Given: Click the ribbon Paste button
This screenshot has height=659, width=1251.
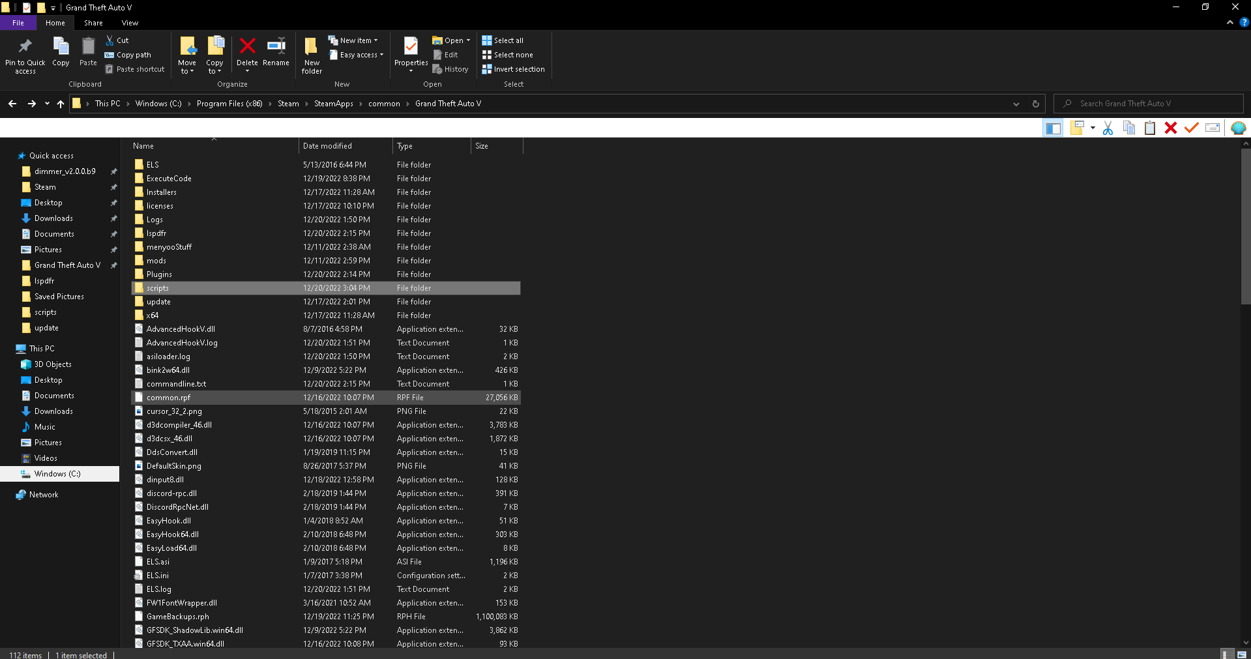Looking at the screenshot, I should tap(88, 52).
